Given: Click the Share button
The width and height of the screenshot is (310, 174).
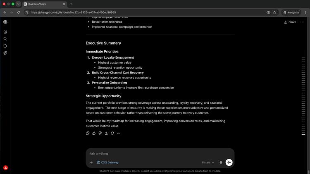Looking at the screenshot, I should point(290,22).
